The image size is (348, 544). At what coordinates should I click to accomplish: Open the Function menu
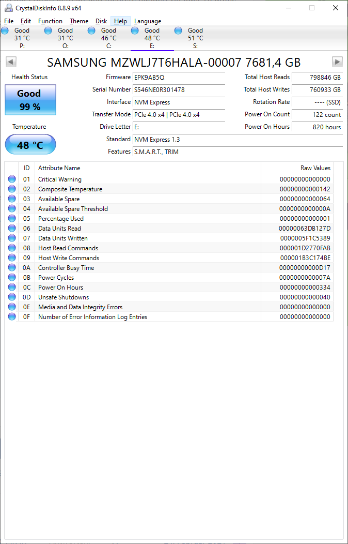(x=50, y=21)
